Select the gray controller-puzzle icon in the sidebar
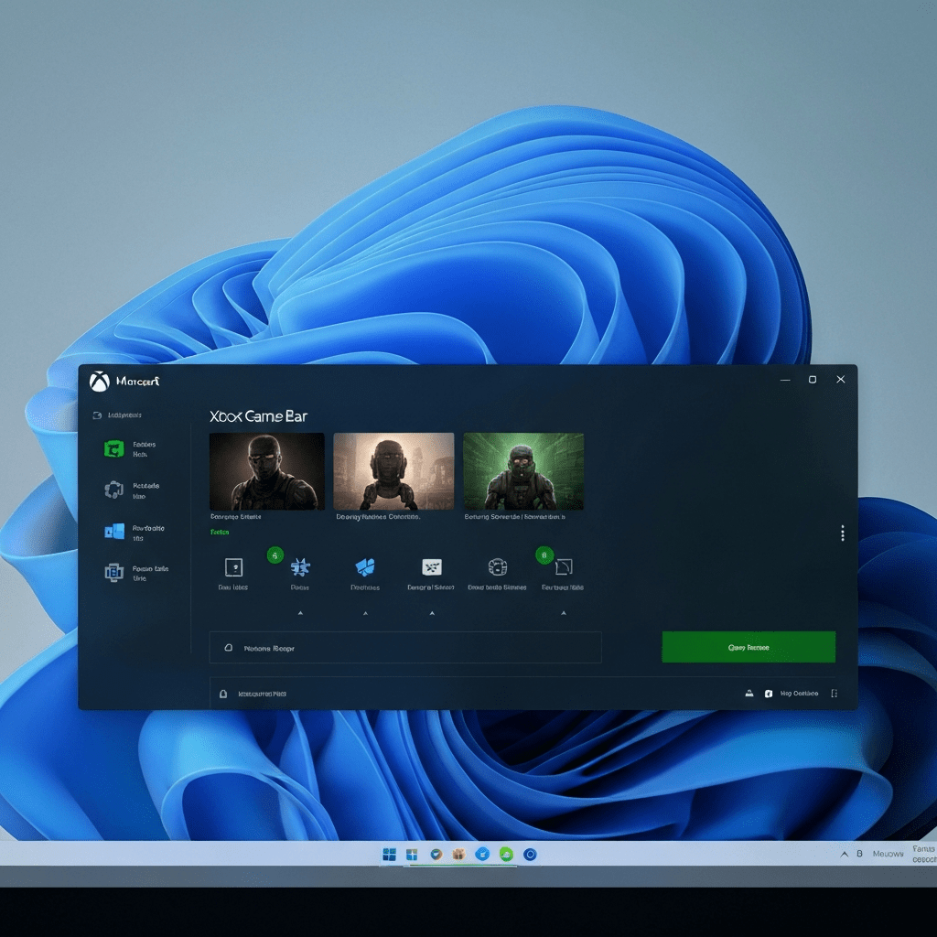937x937 pixels. pyautogui.click(x=113, y=490)
